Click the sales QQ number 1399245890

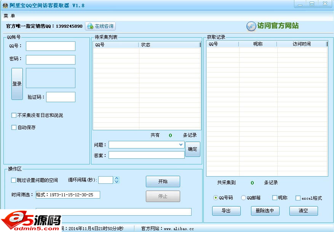69,26
